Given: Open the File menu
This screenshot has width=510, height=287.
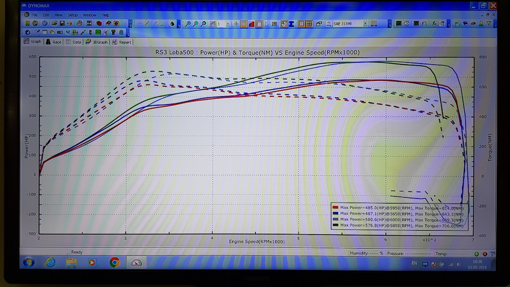Looking at the screenshot, I should (35, 15).
